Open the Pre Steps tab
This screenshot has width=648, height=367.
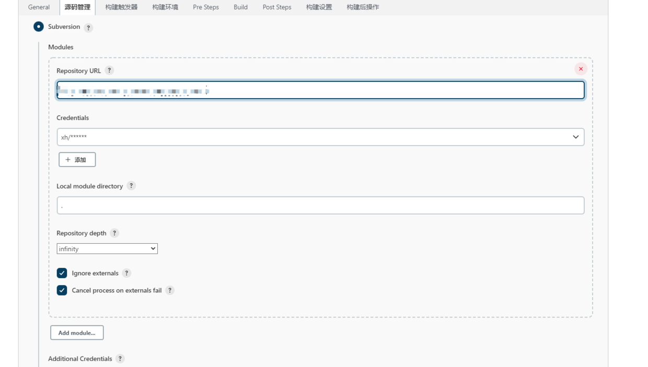point(205,7)
